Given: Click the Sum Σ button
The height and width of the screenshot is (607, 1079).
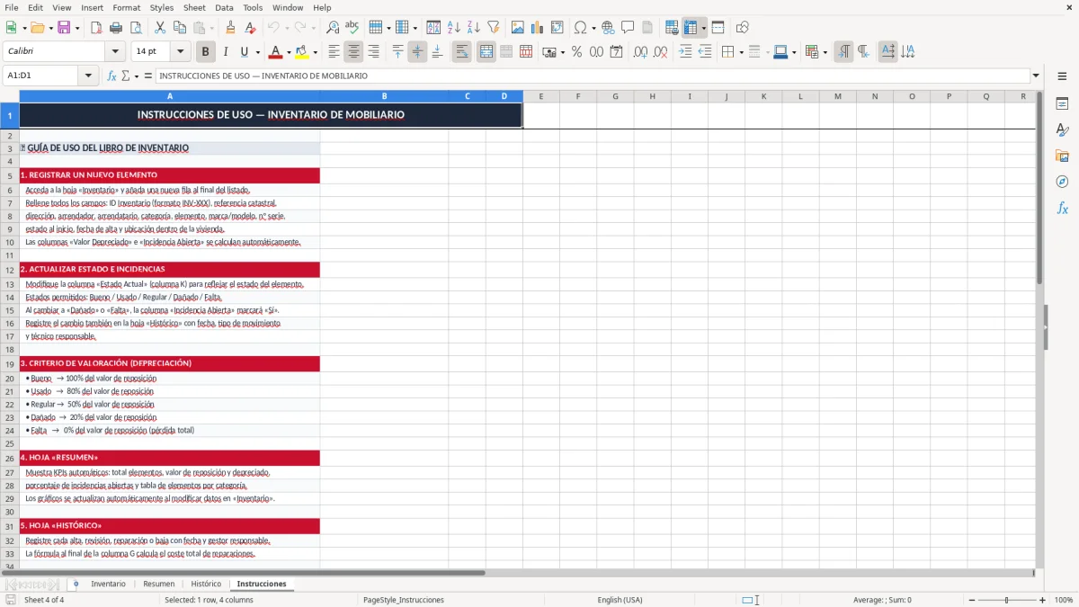Looking at the screenshot, I should pyautogui.click(x=125, y=76).
